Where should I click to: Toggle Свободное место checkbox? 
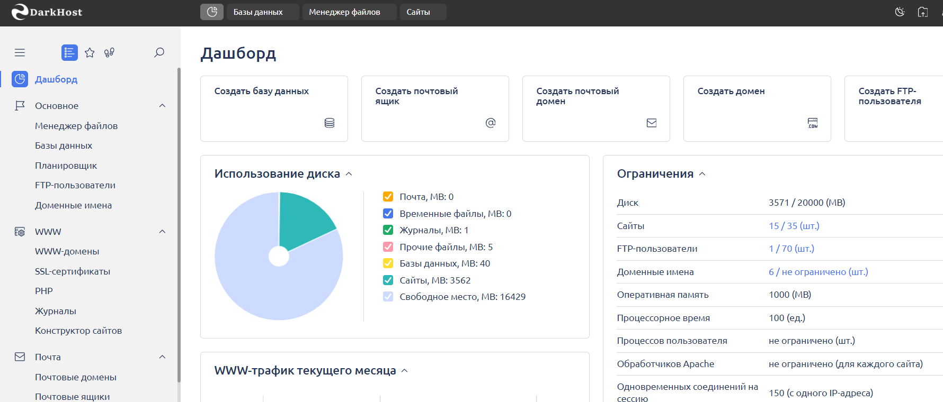pyautogui.click(x=388, y=297)
